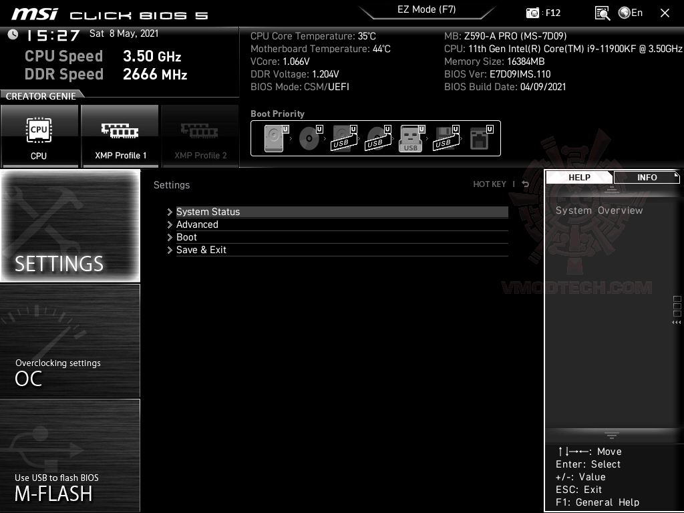Screen dimensions: 684x513
Task: Click the BIOS search magnifier icon
Action: coord(602,13)
